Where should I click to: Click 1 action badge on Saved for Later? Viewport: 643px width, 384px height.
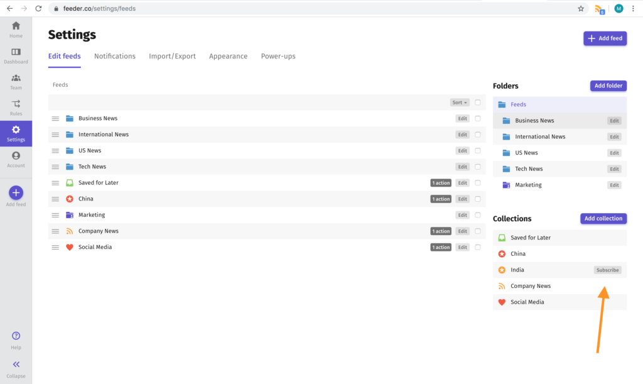441,183
